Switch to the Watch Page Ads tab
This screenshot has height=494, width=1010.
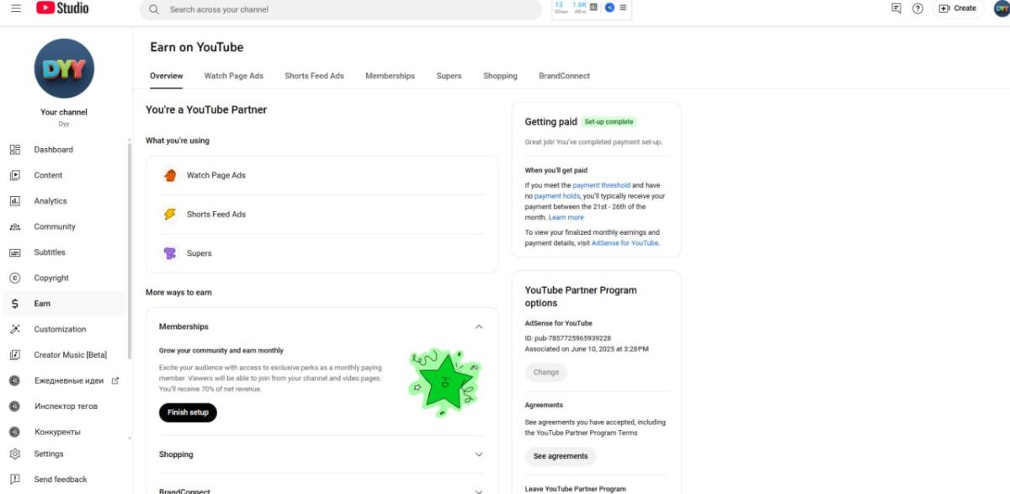coord(234,76)
